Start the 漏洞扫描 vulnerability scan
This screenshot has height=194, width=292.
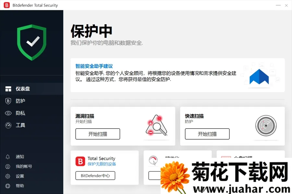click(x=98, y=134)
